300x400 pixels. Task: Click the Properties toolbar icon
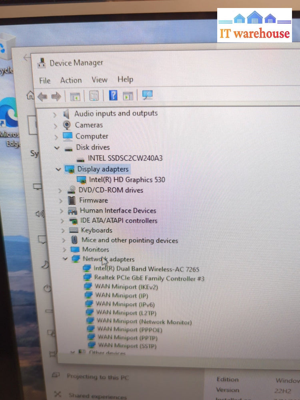point(94,96)
